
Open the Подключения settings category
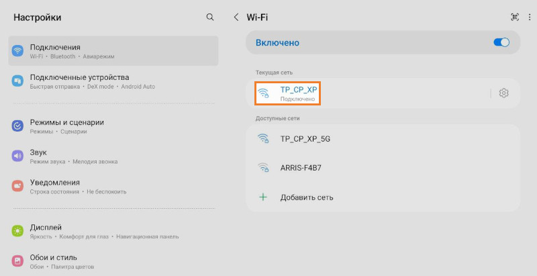(x=113, y=51)
